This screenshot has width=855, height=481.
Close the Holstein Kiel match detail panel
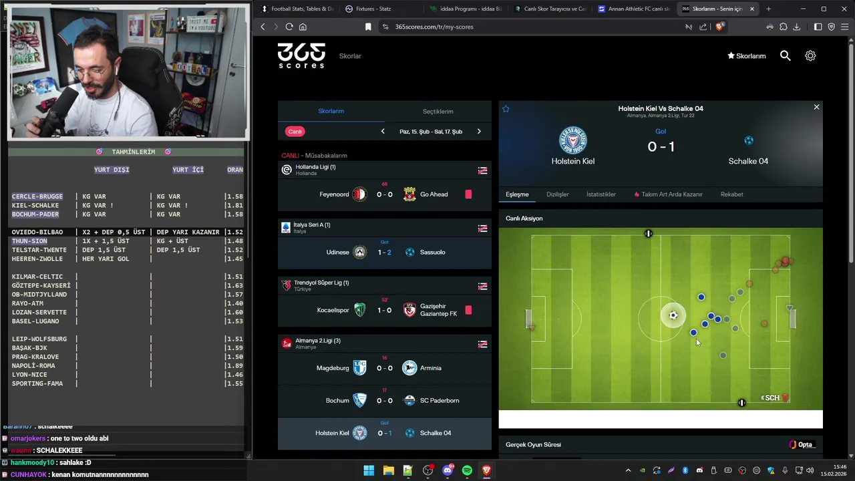point(816,107)
